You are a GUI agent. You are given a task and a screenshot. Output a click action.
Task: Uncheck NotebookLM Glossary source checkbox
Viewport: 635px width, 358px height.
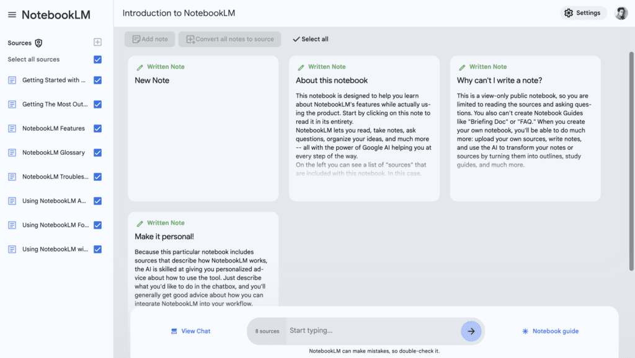[97, 152]
